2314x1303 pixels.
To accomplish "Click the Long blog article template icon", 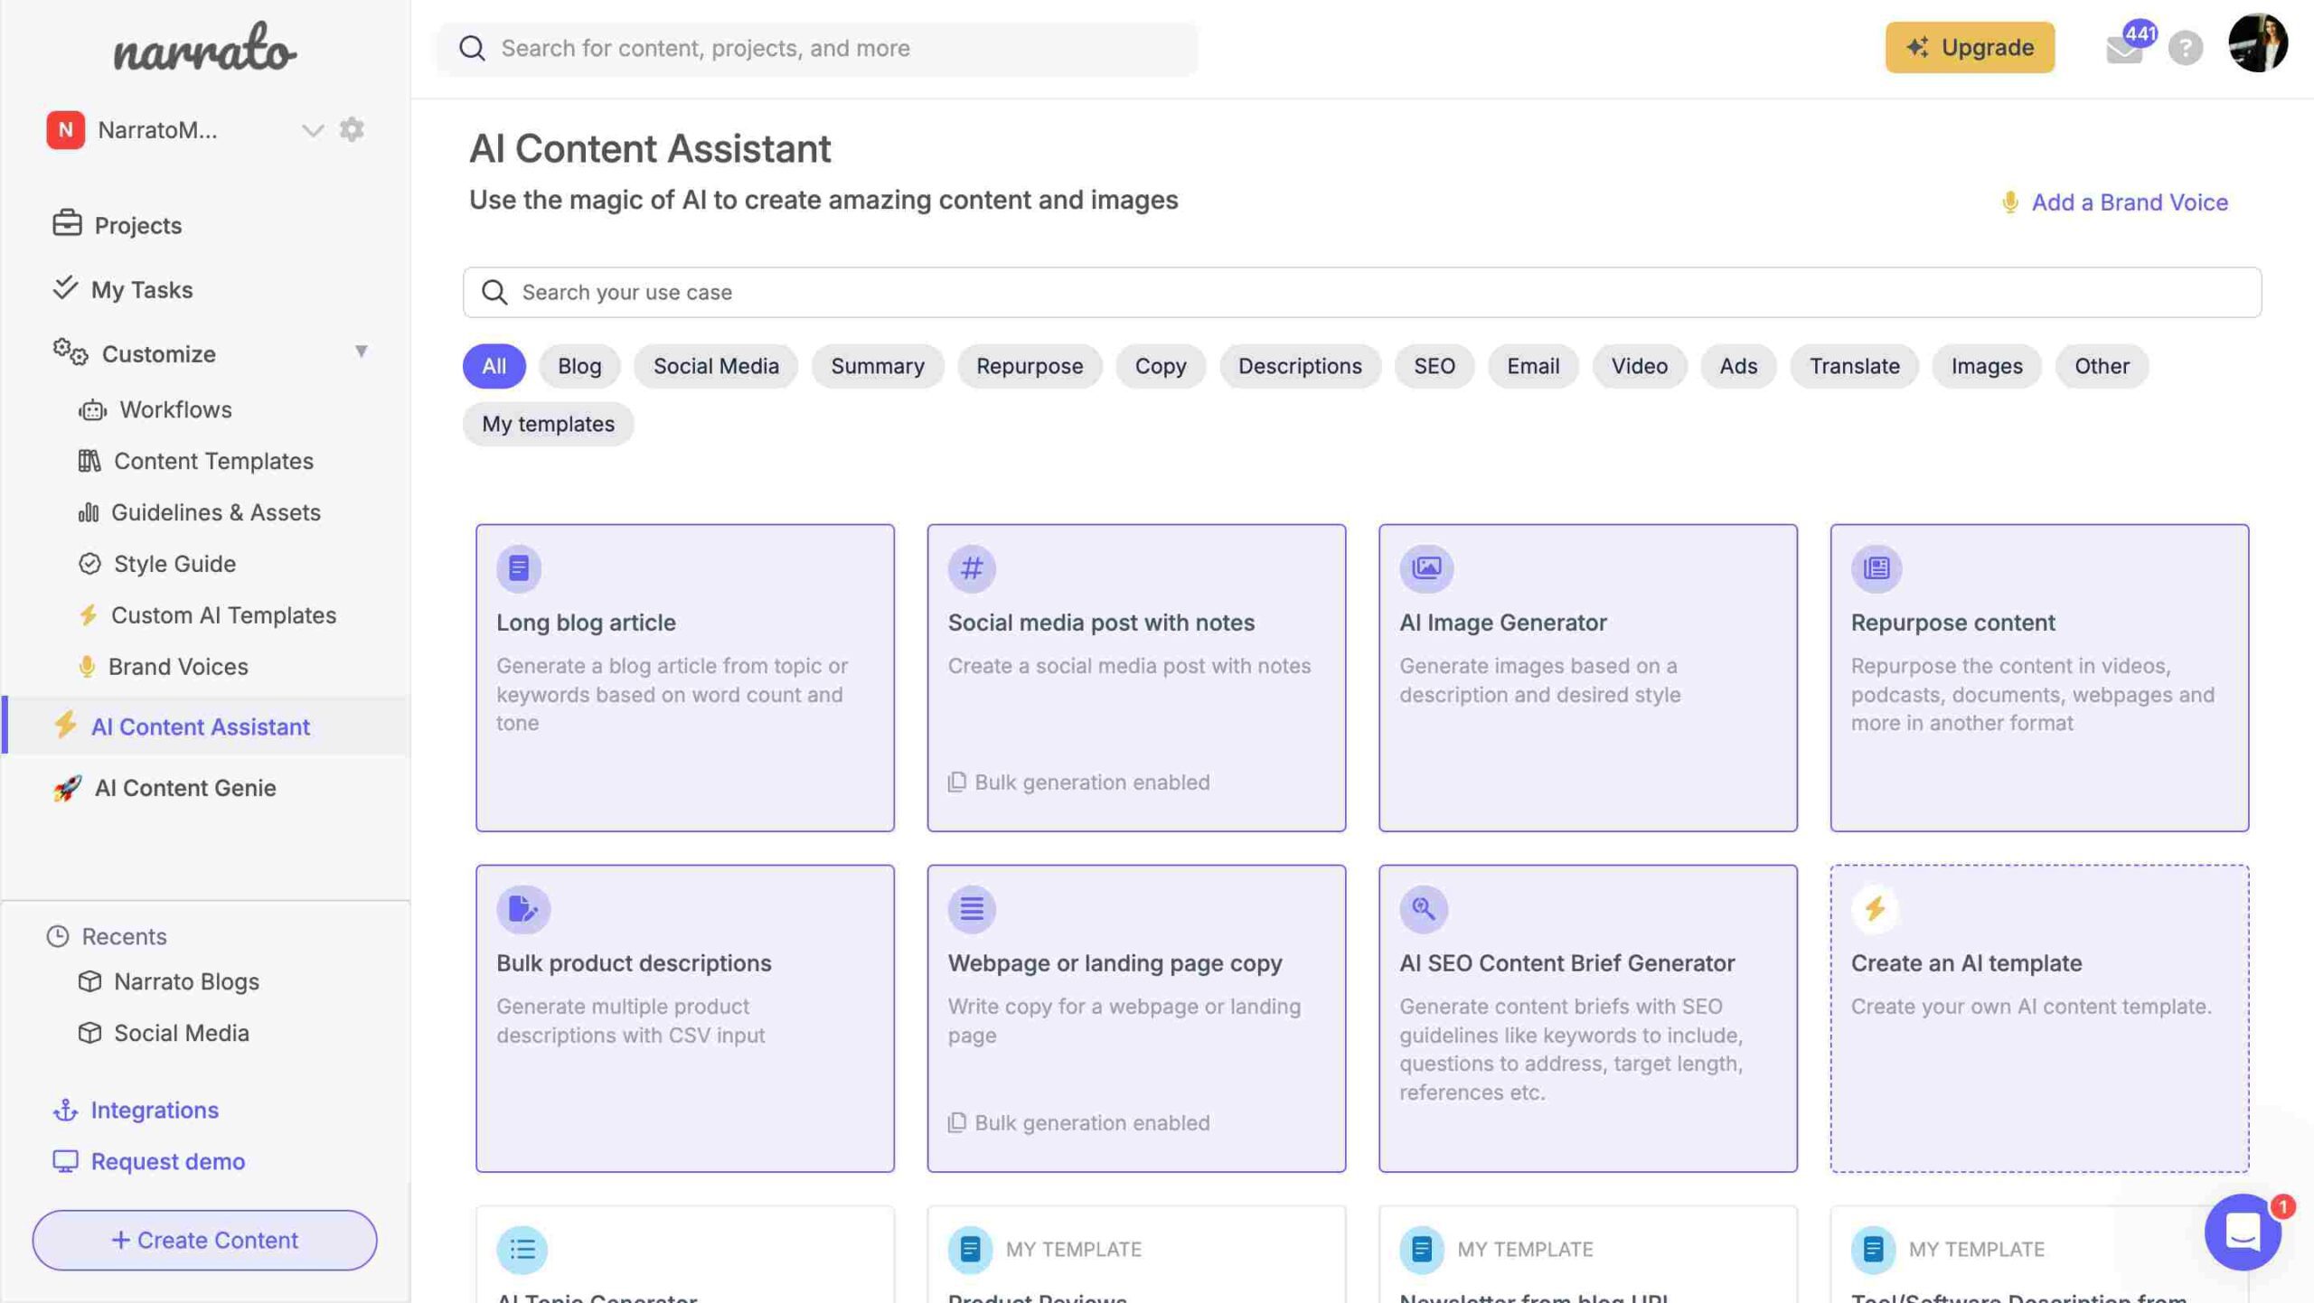I will tap(518, 569).
